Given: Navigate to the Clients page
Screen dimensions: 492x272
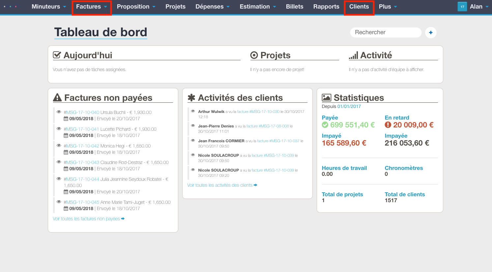Looking at the screenshot, I should [359, 7].
